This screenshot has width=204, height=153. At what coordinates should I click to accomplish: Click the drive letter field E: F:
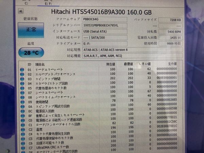click(104, 44)
